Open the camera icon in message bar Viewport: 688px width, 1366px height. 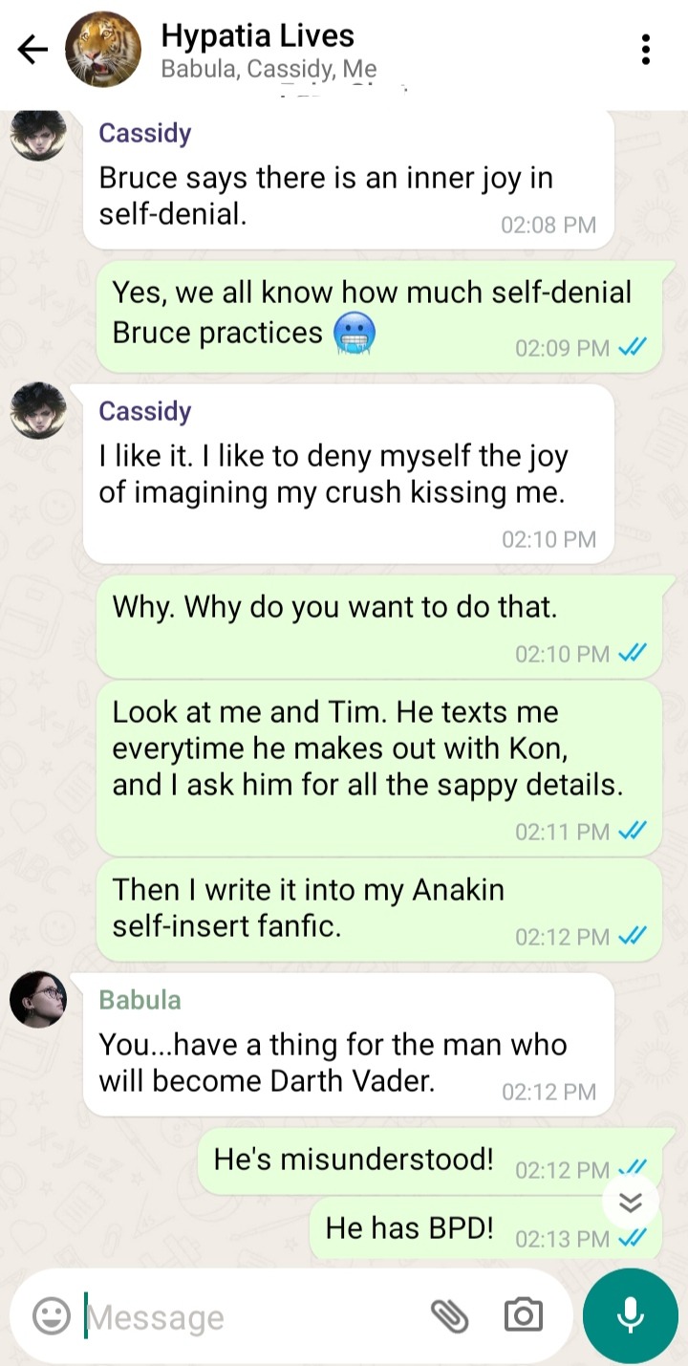[x=524, y=1316]
